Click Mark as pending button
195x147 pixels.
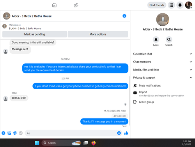(35, 34)
